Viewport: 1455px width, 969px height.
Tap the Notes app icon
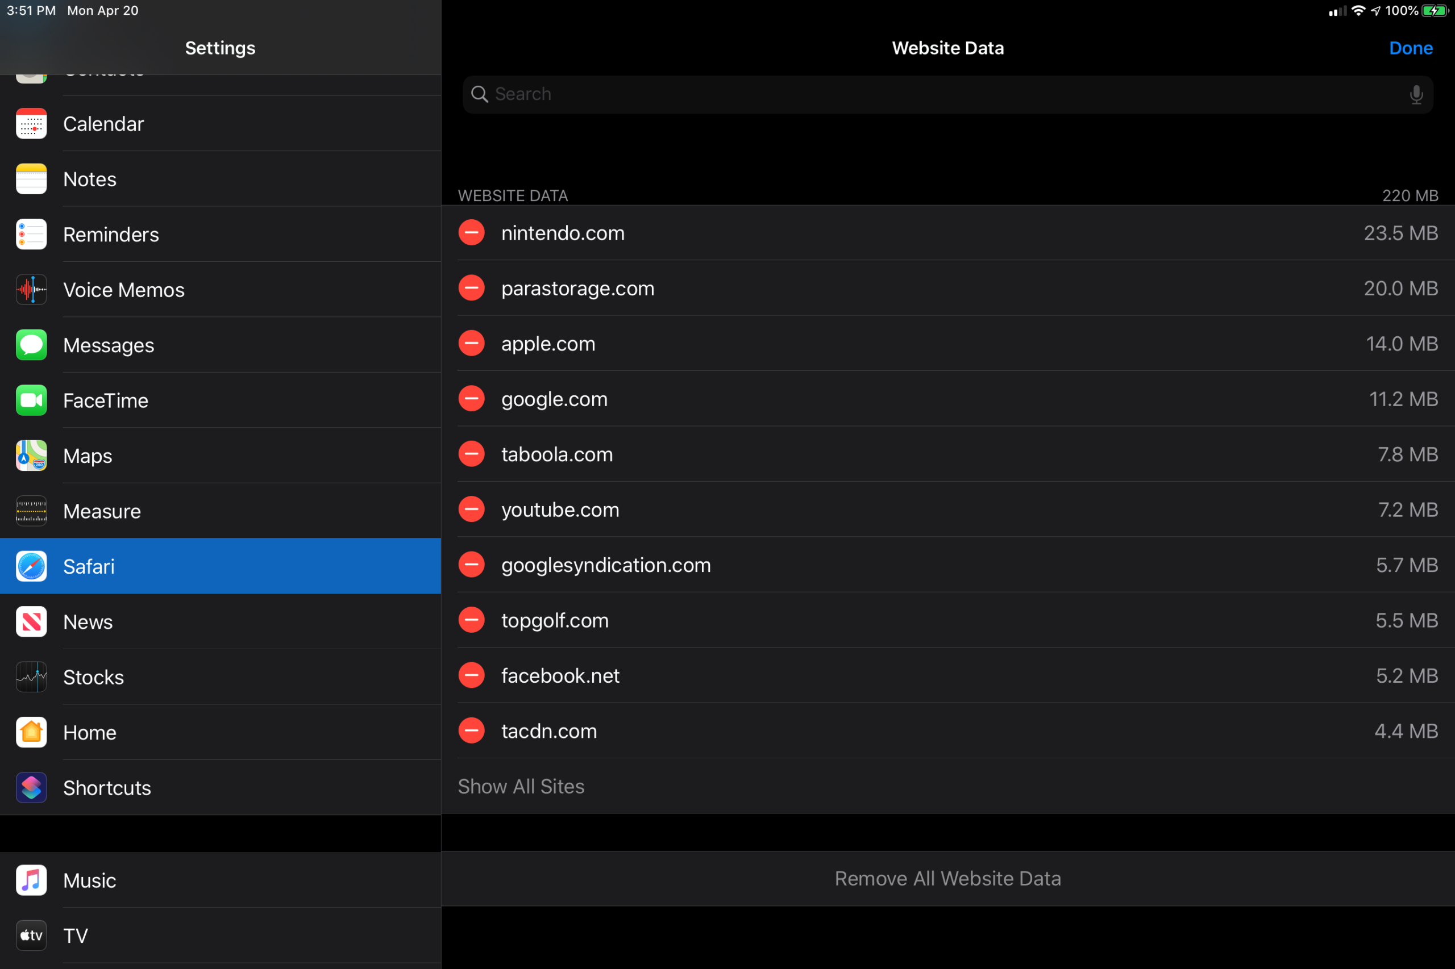30,178
